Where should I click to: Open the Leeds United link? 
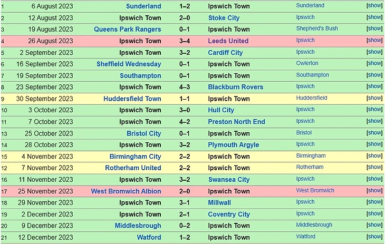228,41
